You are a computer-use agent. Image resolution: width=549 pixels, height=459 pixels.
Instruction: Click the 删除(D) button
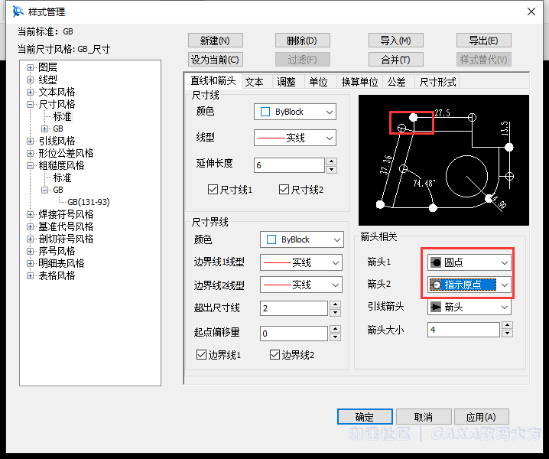tap(303, 41)
